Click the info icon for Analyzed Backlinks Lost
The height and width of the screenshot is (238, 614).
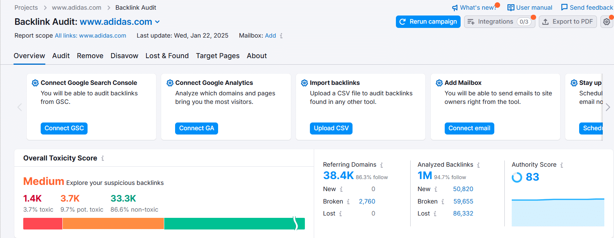tap(435, 214)
